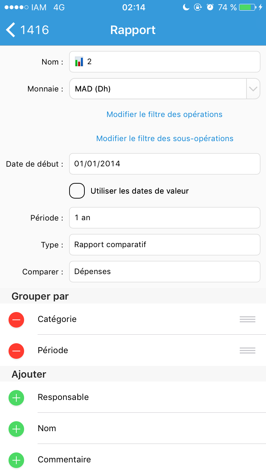Open the Période selector showing 1 an
This screenshot has width=266, height=473.
165,218
